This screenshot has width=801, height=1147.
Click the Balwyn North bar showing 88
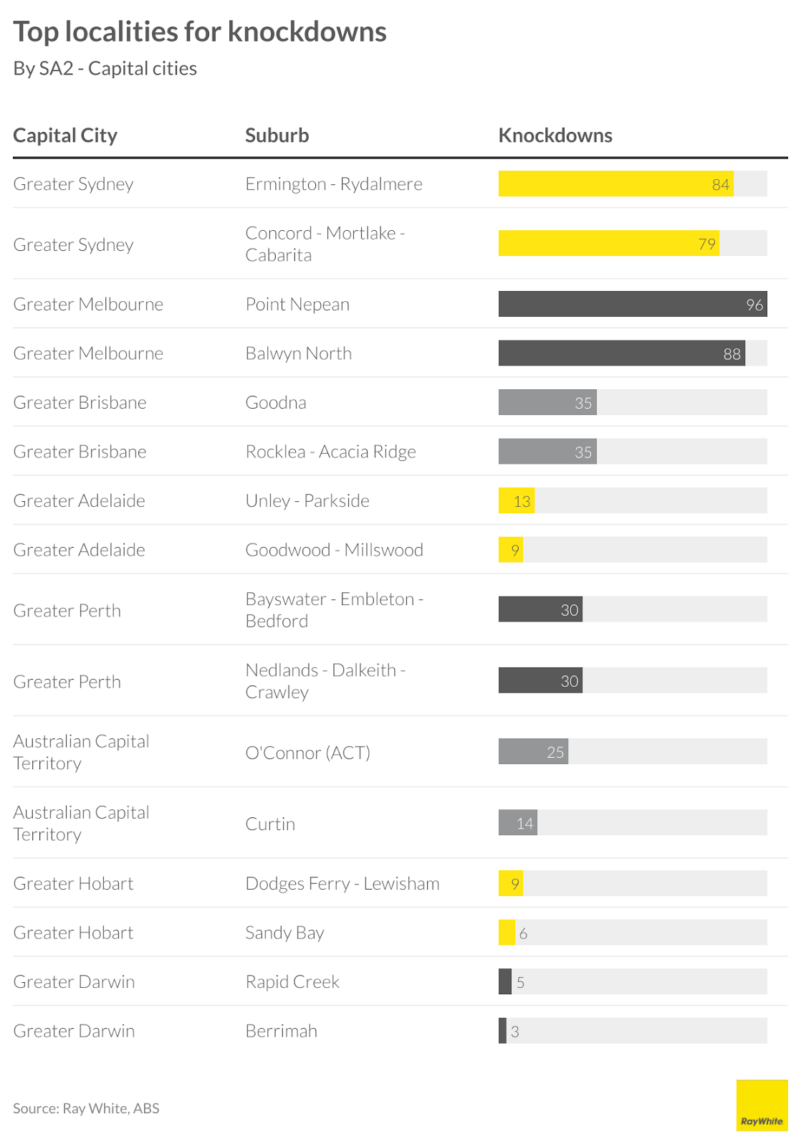click(621, 353)
